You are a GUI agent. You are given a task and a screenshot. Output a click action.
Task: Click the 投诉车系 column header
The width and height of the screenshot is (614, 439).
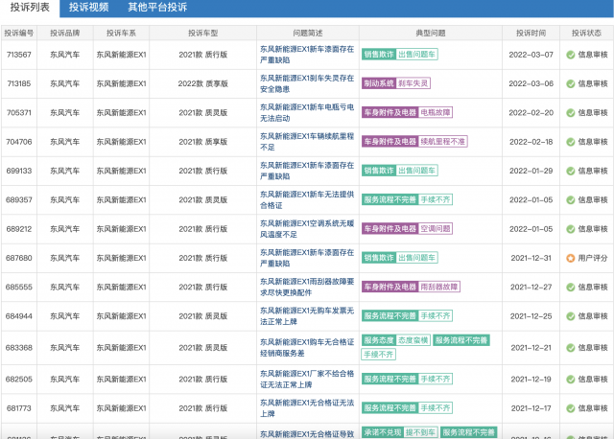[121, 34]
